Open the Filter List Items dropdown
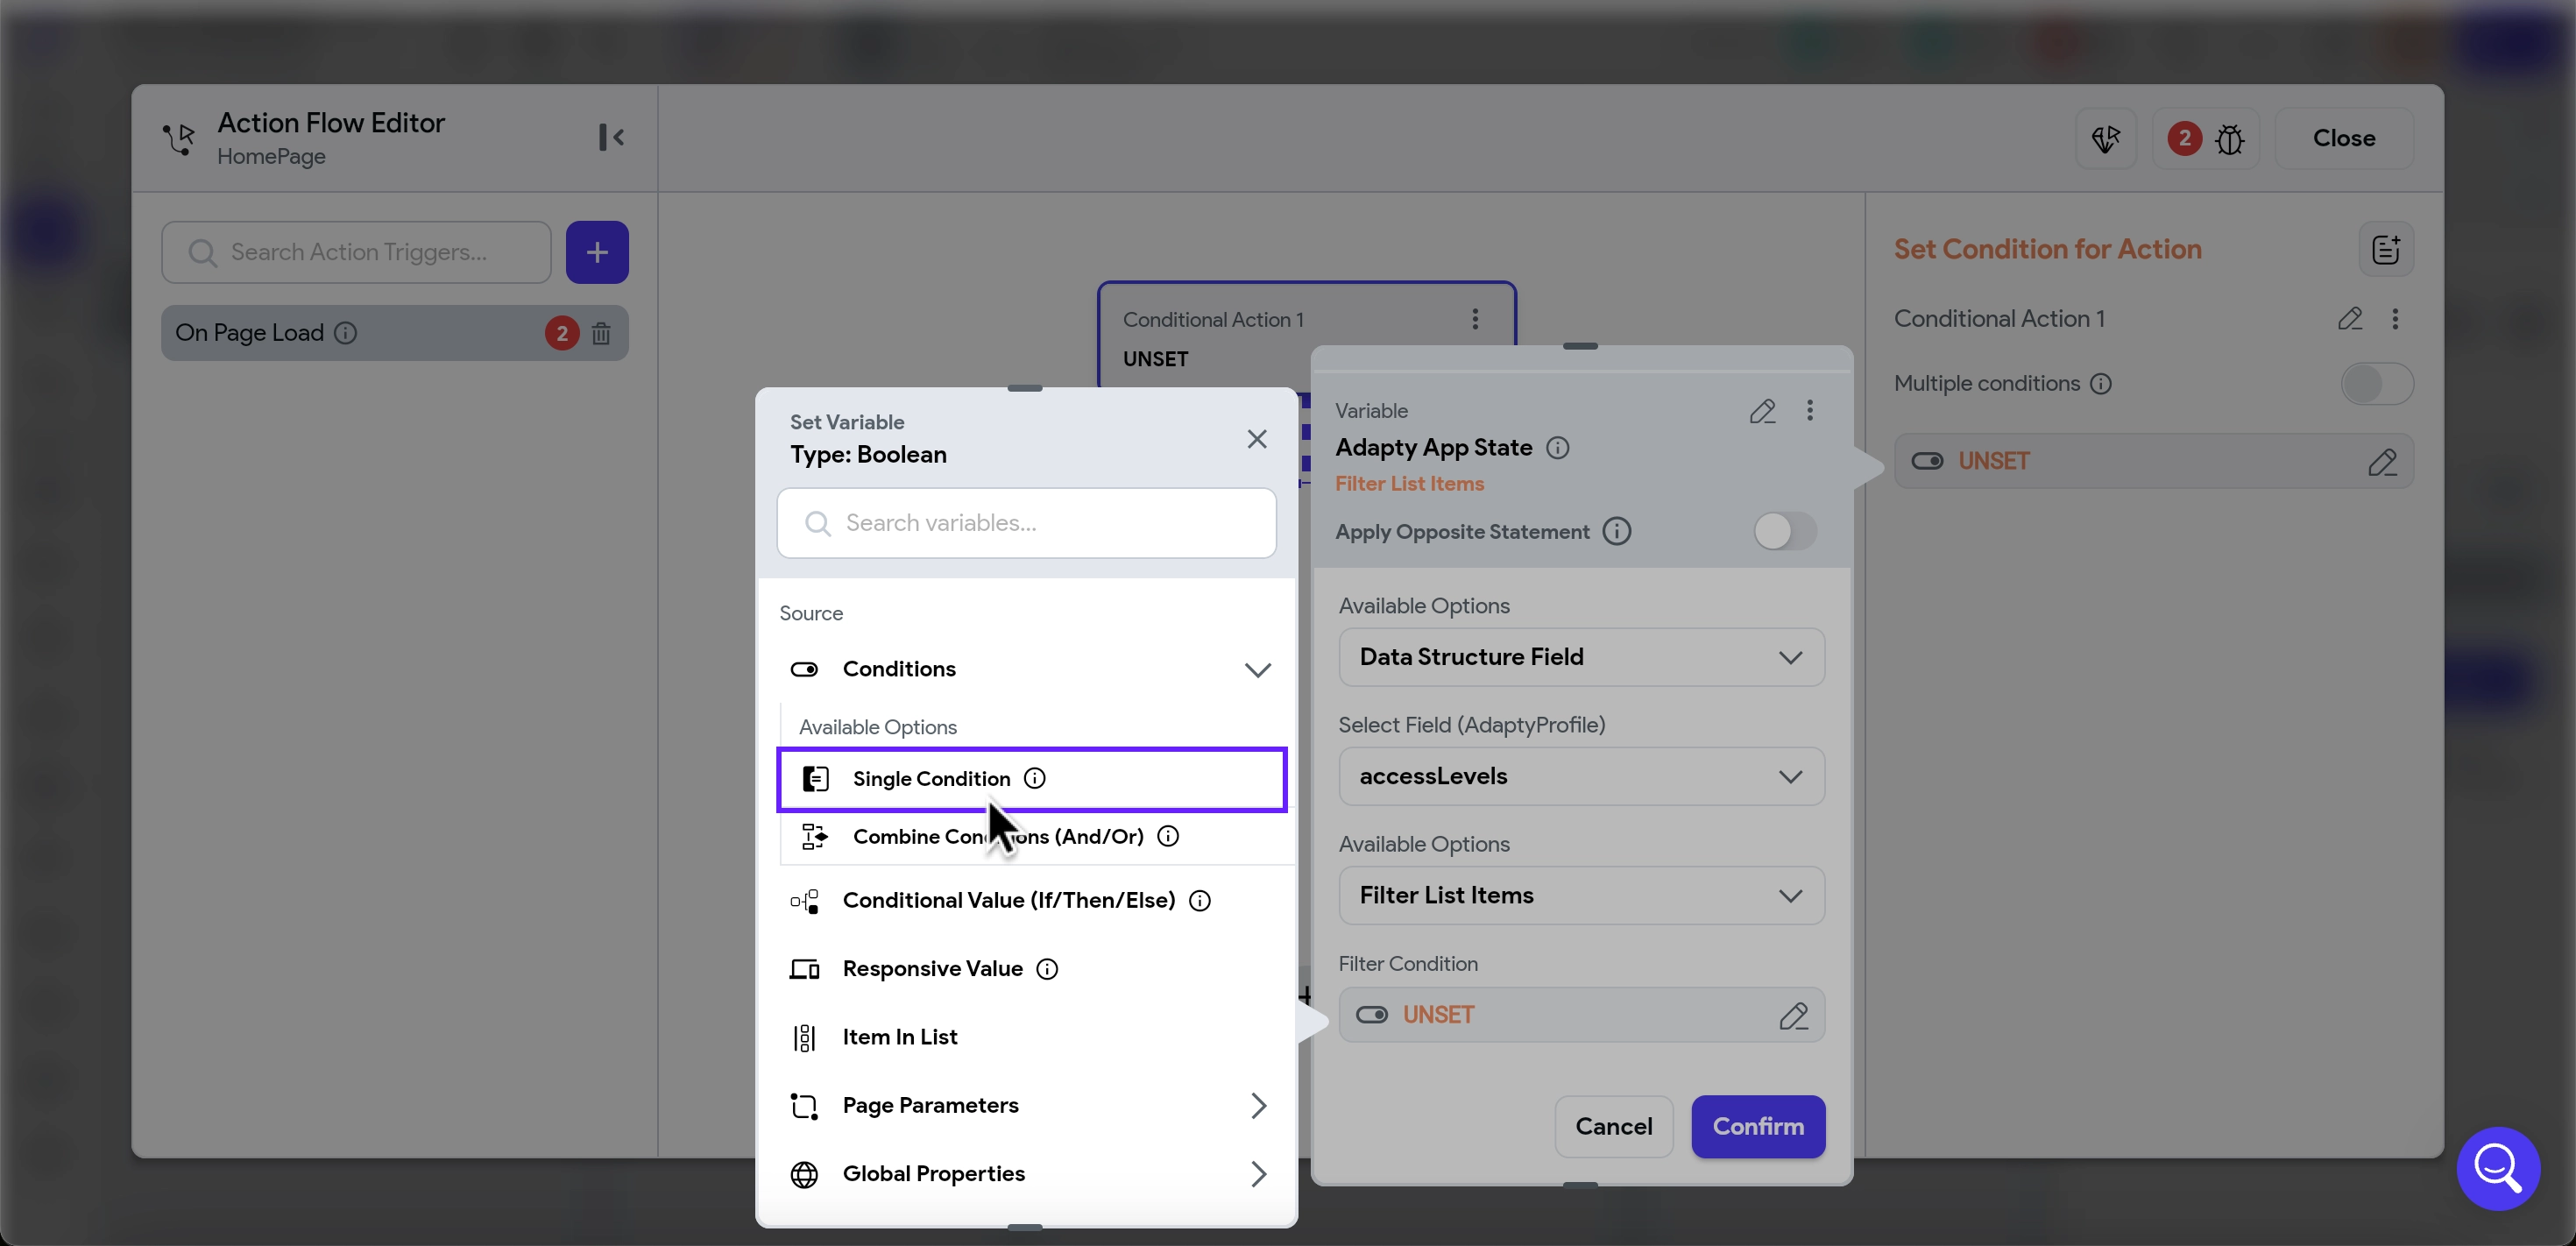This screenshot has width=2576, height=1246. [1581, 895]
